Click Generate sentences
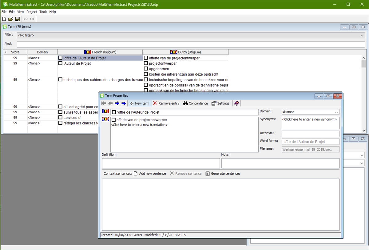The width and height of the screenshot is (369, 250). pyautogui.click(x=223, y=173)
